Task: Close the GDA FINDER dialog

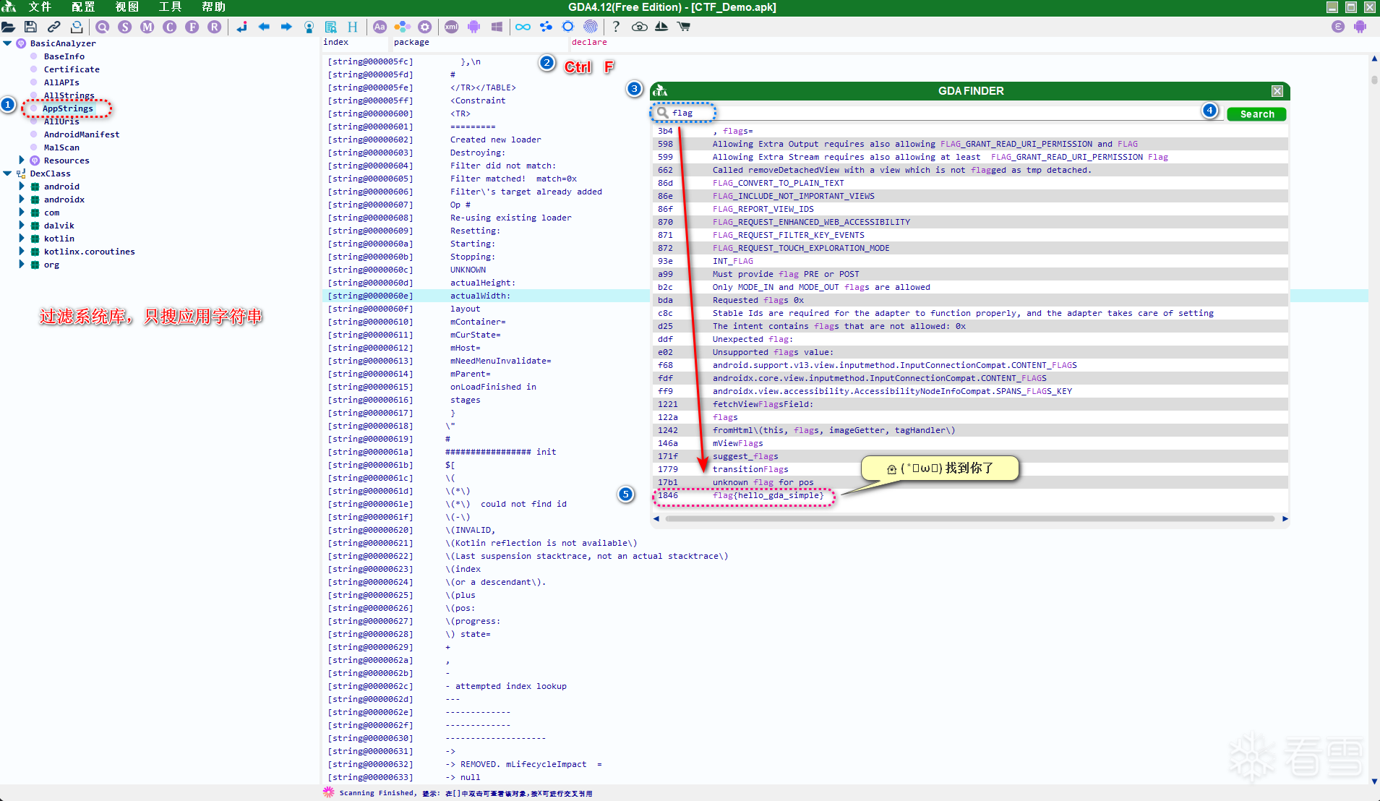Action: pyautogui.click(x=1277, y=91)
